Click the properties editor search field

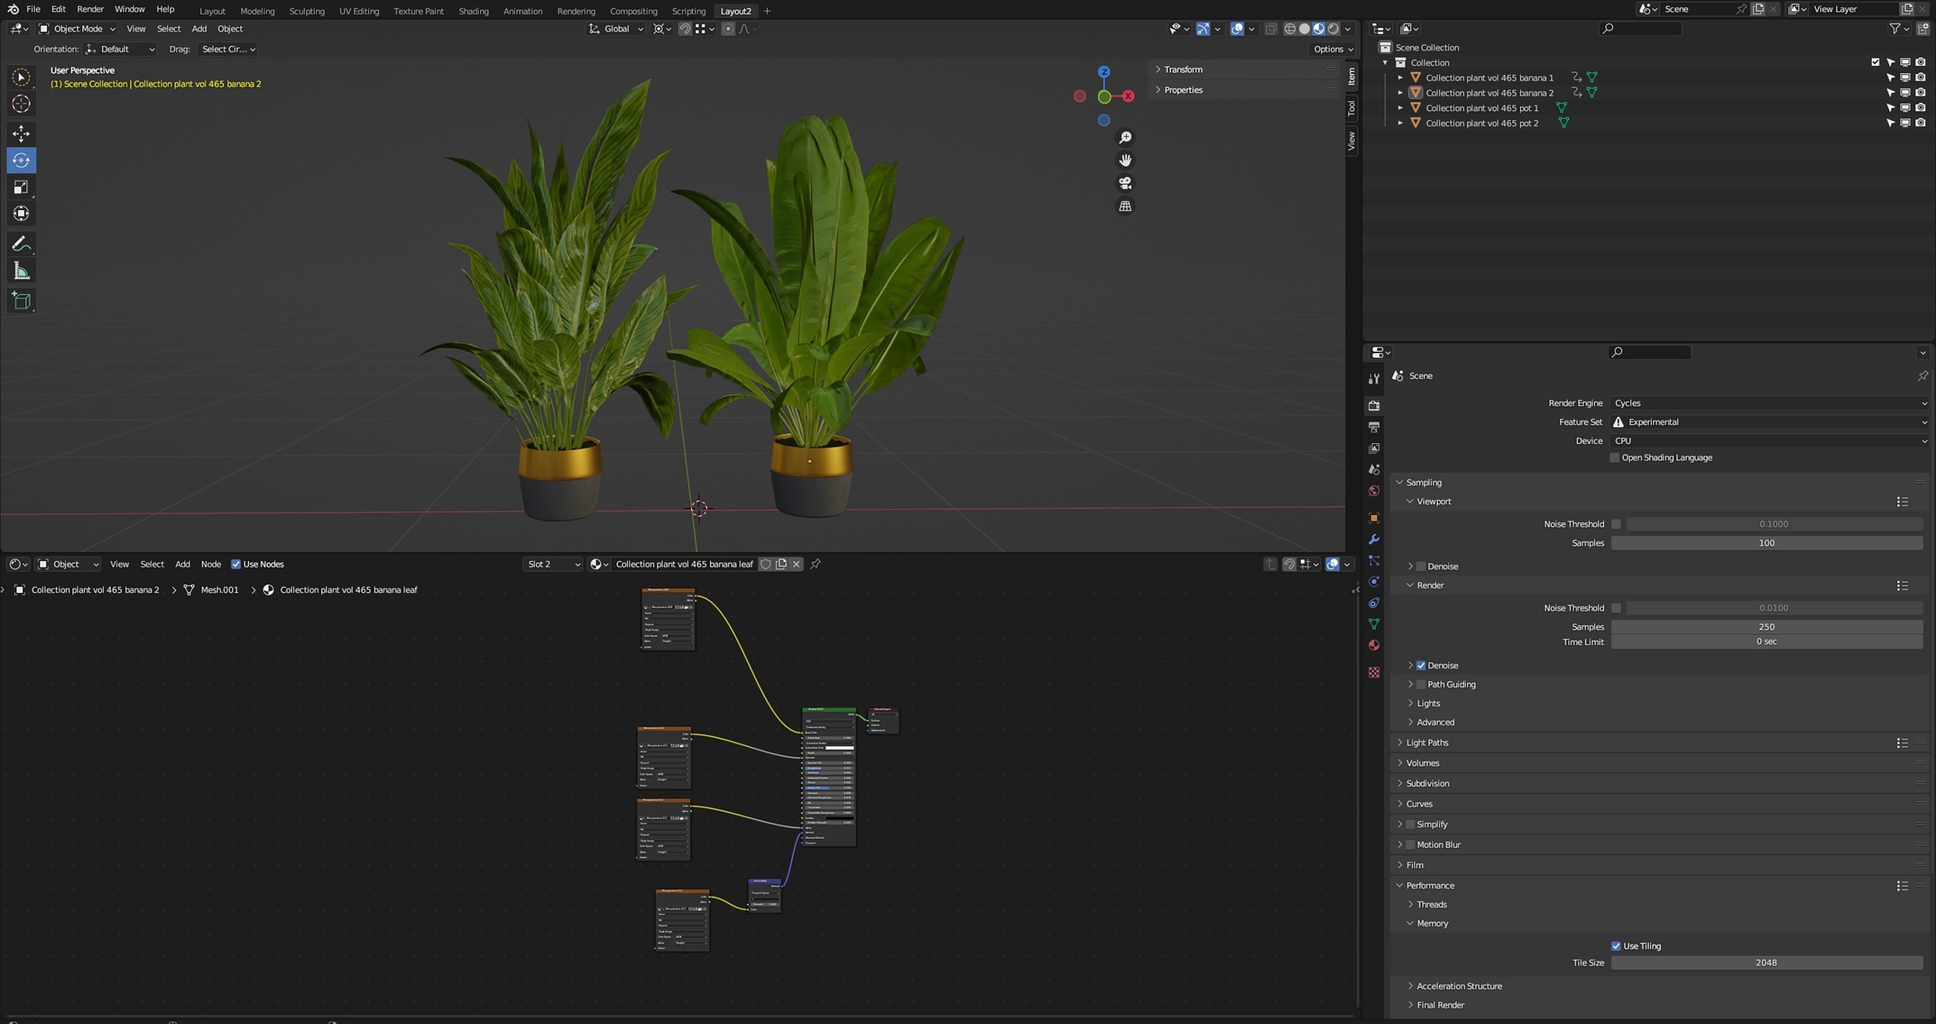pyautogui.click(x=1650, y=353)
